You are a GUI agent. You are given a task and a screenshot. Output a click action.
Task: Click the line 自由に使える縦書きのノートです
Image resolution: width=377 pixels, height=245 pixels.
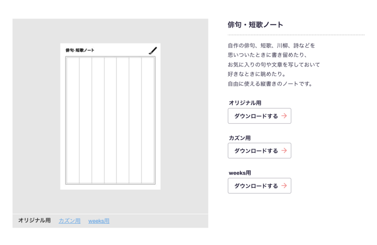coord(270,84)
